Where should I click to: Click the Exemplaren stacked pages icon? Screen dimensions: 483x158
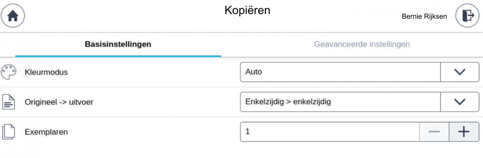pos(8,132)
